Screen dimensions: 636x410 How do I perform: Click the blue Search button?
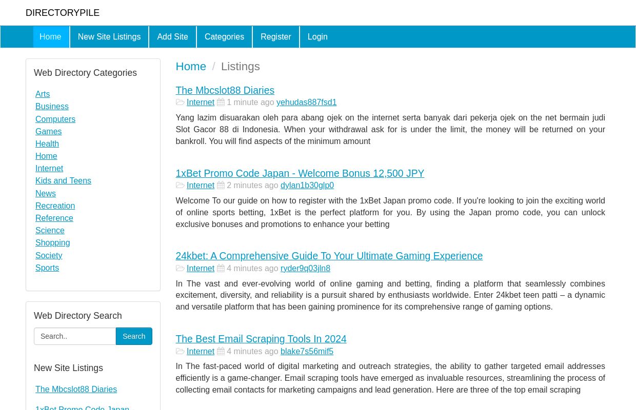click(134, 336)
